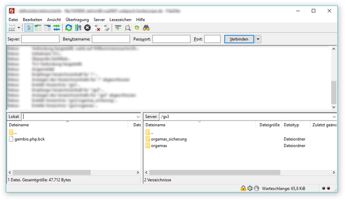Expand quickconnect history dropdown
This screenshot has height=200, width=345.
tap(258, 39)
